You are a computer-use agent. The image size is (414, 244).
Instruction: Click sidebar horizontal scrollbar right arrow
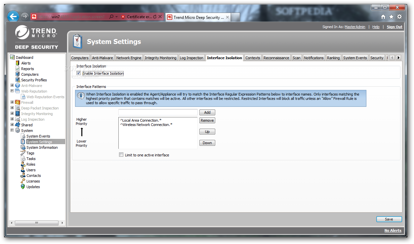62,223
